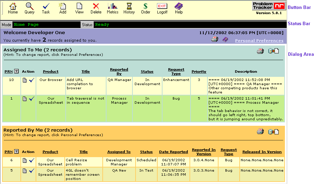Print the Assigned To Me report

tap(260, 51)
